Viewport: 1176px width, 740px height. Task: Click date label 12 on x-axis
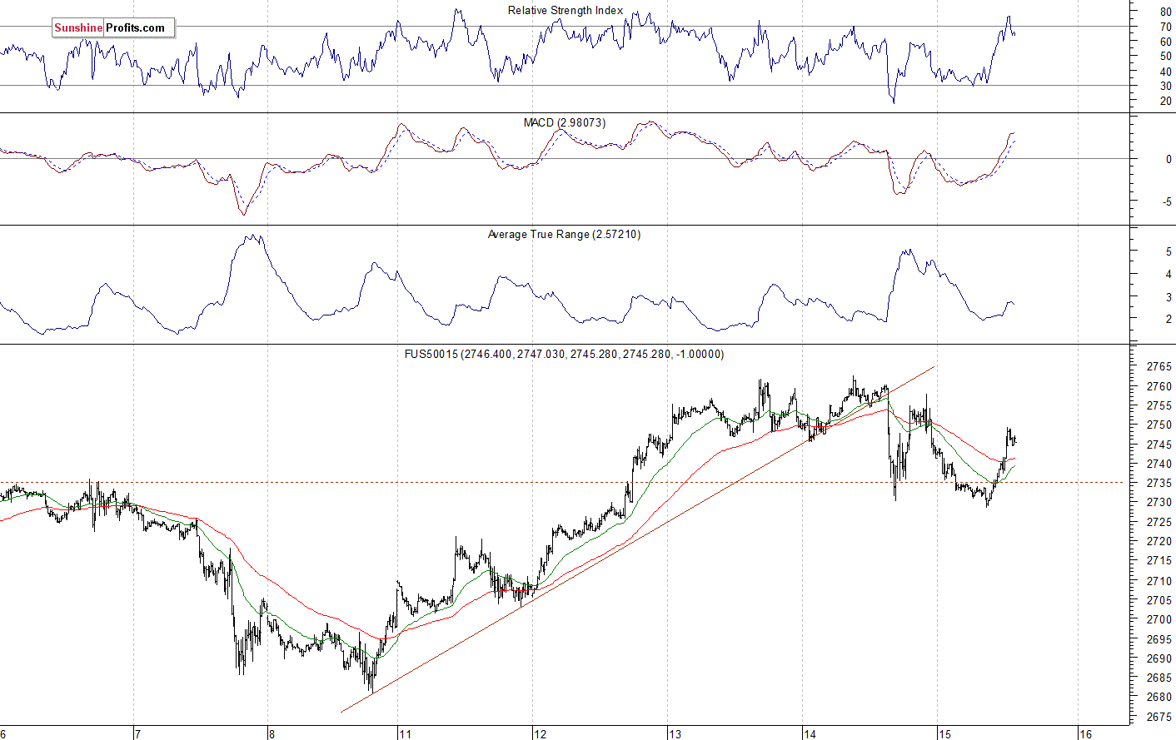coord(540,733)
